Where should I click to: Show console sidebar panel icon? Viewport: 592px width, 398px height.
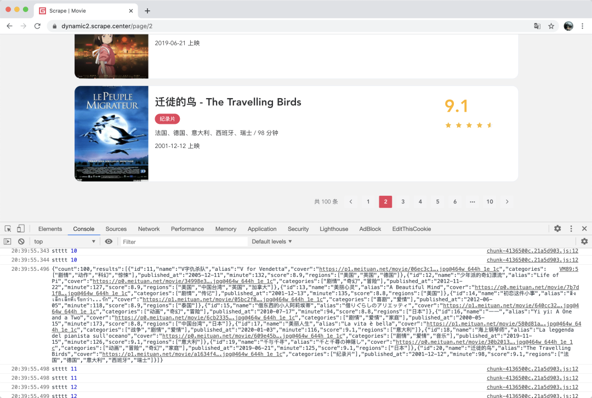tap(8, 241)
